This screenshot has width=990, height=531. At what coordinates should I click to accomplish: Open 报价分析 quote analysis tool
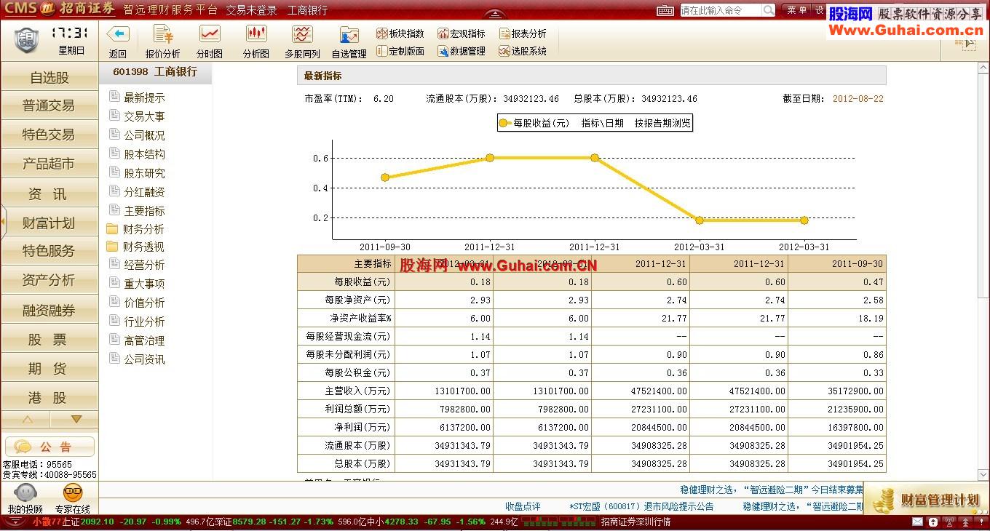(163, 41)
